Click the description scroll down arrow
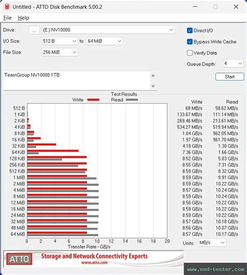The width and height of the screenshot is (247, 275). tap(153, 86)
